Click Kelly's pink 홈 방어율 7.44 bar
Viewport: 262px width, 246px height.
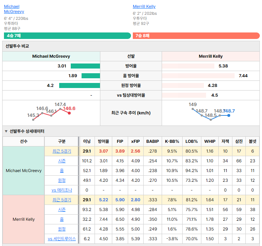coord(198,76)
